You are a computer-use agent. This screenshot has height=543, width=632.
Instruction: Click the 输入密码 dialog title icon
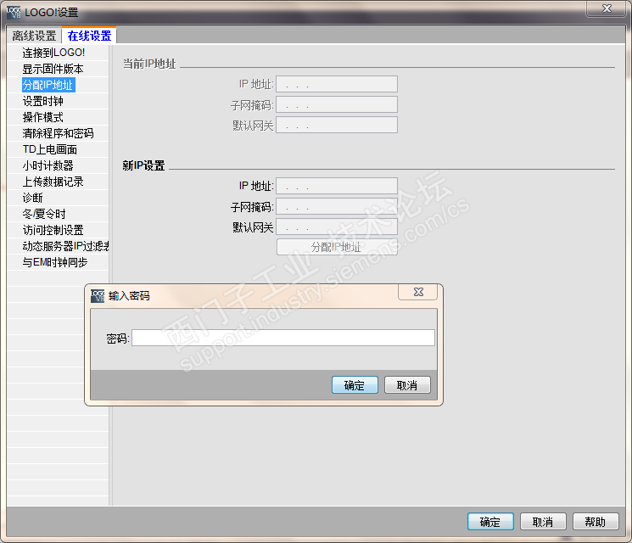tap(98, 295)
